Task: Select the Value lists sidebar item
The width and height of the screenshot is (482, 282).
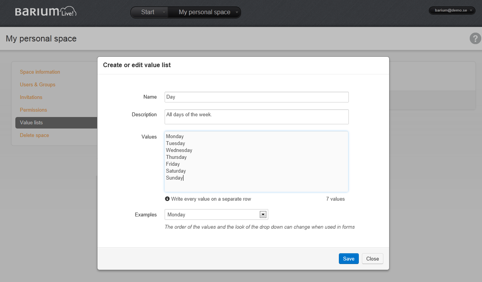Action: 31,122
